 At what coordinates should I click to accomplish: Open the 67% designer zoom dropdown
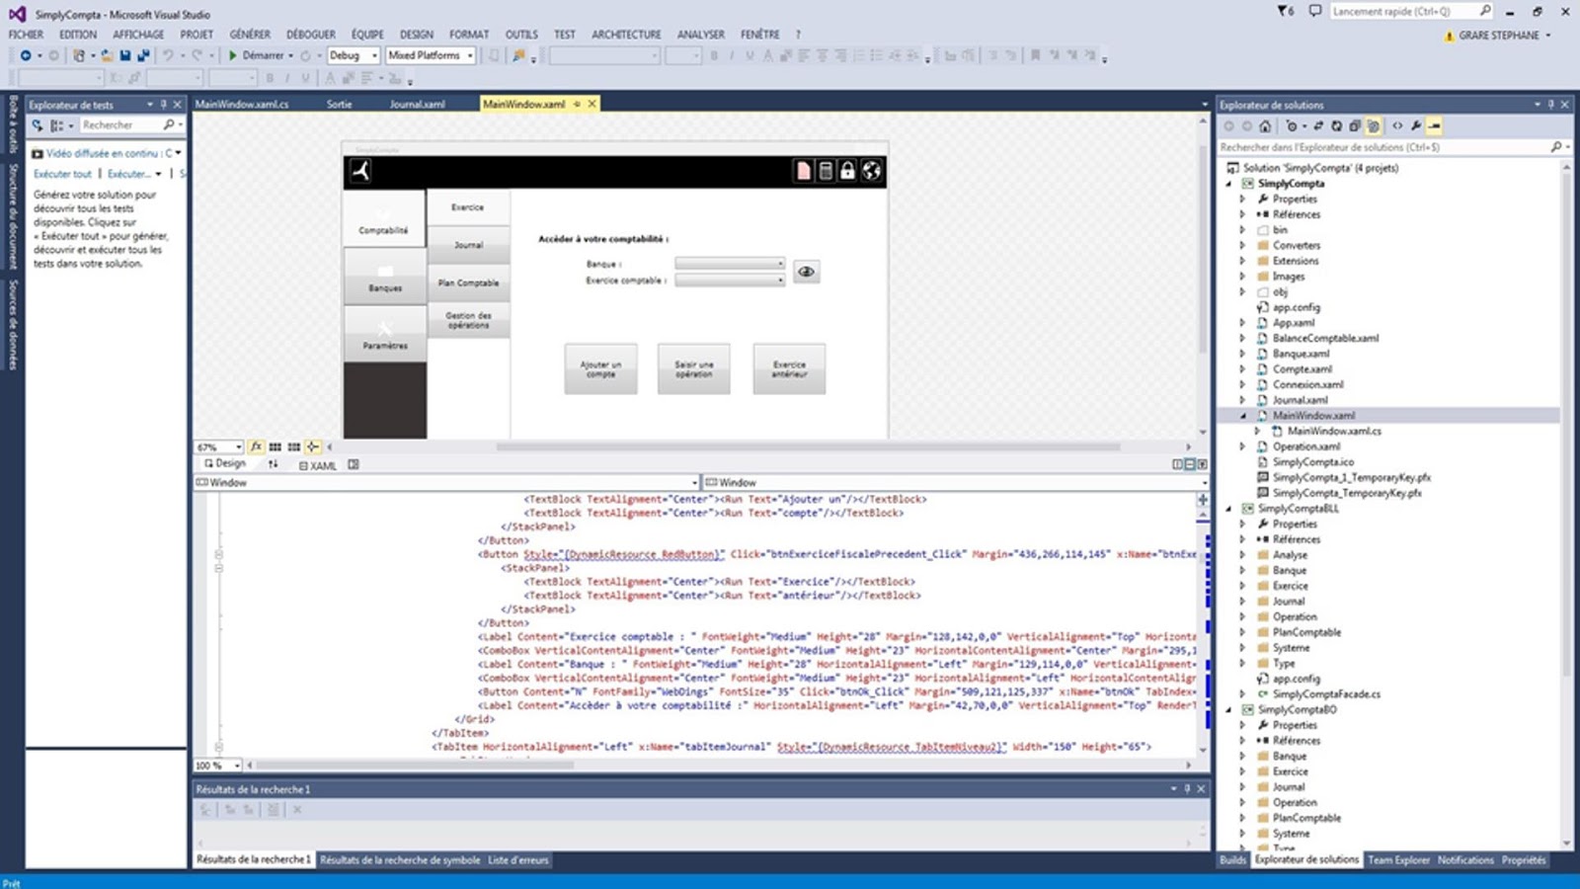coord(218,447)
